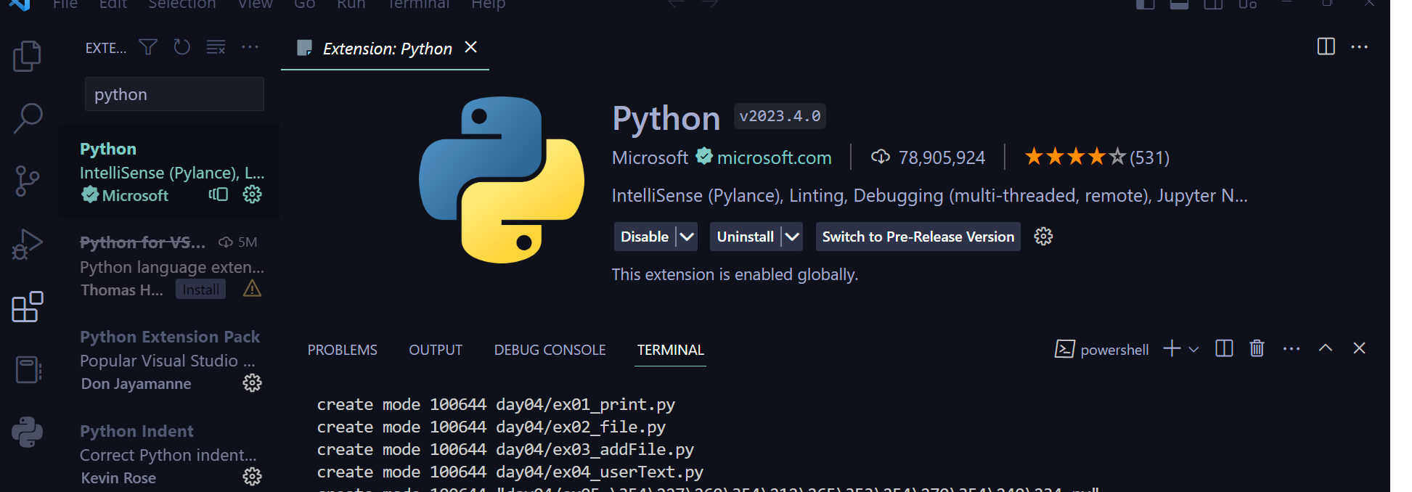Click sync ignored icon on Python extension row
1412x492 pixels.
coord(219,194)
